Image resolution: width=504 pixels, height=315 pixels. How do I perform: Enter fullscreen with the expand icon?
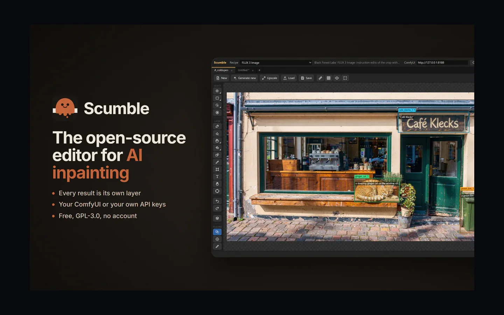click(x=345, y=78)
